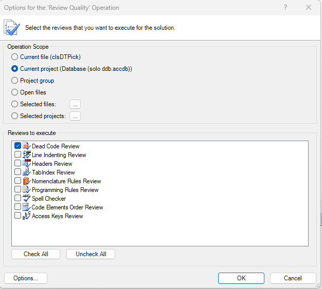Open the Selected projects browse button
This screenshot has width=322, height=289.
[75, 116]
